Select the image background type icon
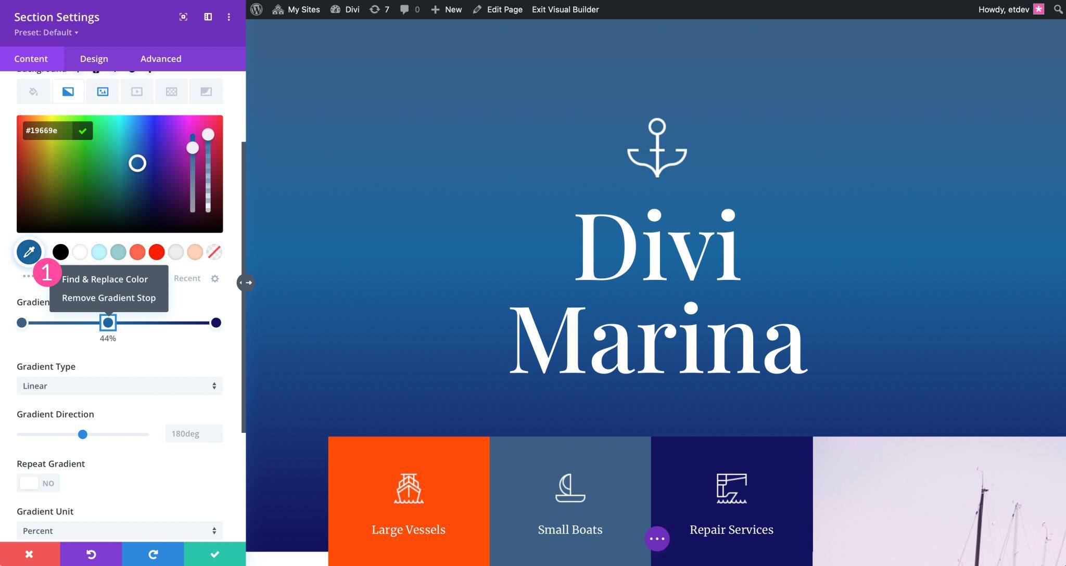 [103, 91]
